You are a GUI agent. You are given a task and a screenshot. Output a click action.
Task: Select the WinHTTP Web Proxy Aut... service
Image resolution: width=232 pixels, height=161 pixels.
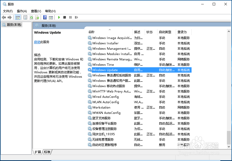click(x=112, y=91)
